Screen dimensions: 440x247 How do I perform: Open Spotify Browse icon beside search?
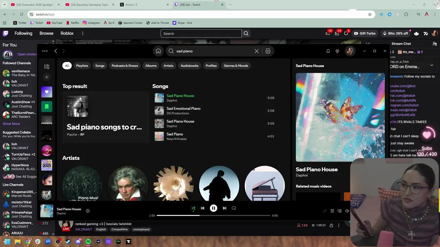coord(268,51)
